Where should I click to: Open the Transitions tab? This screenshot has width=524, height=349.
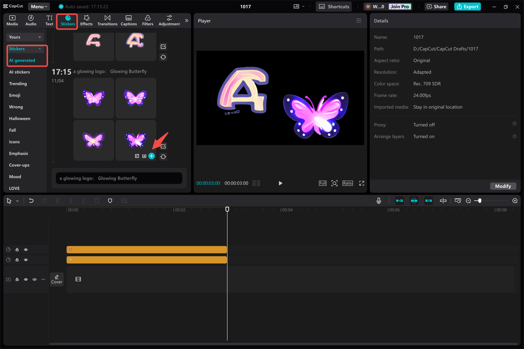point(107,20)
